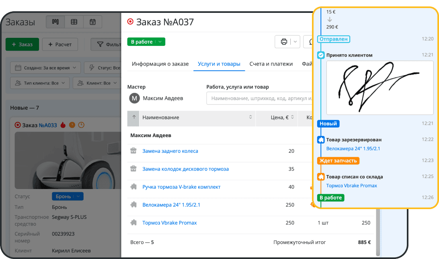Image resolution: width=439 pixels, height=259 pixels.
Task: Select the kanban board view icon
Action: pos(55,22)
